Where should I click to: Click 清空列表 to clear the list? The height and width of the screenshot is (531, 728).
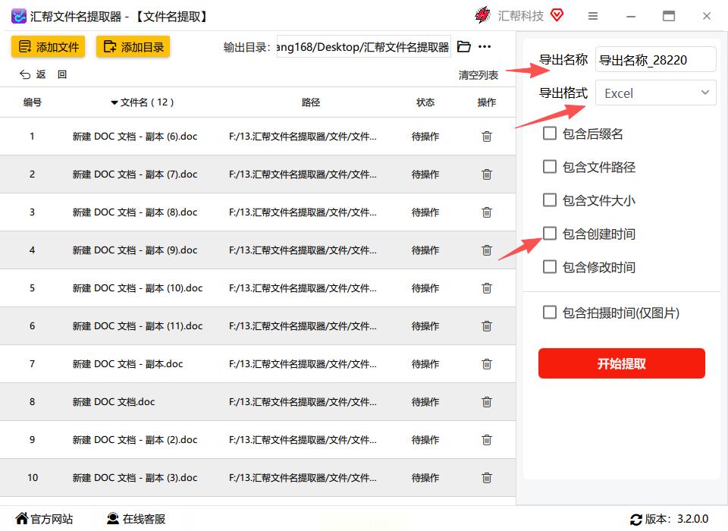pyautogui.click(x=478, y=75)
